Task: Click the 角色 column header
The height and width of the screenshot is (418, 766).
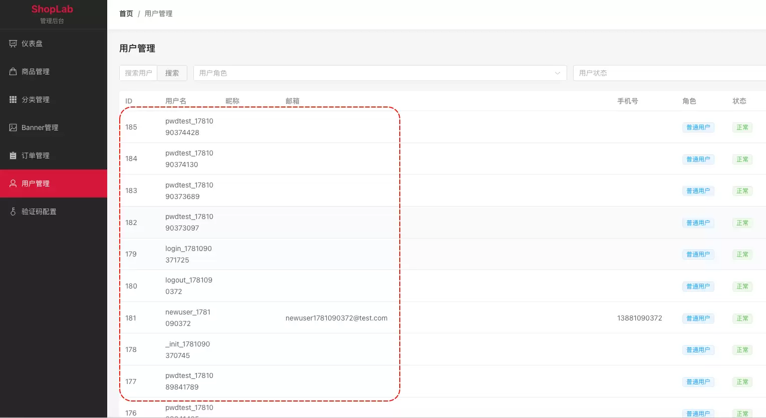Action: coord(689,101)
